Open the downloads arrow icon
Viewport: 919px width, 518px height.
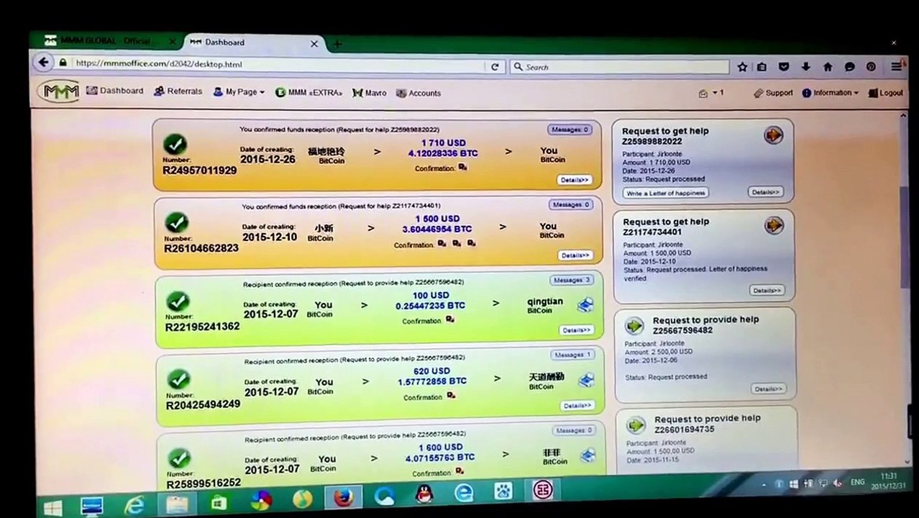tap(805, 67)
